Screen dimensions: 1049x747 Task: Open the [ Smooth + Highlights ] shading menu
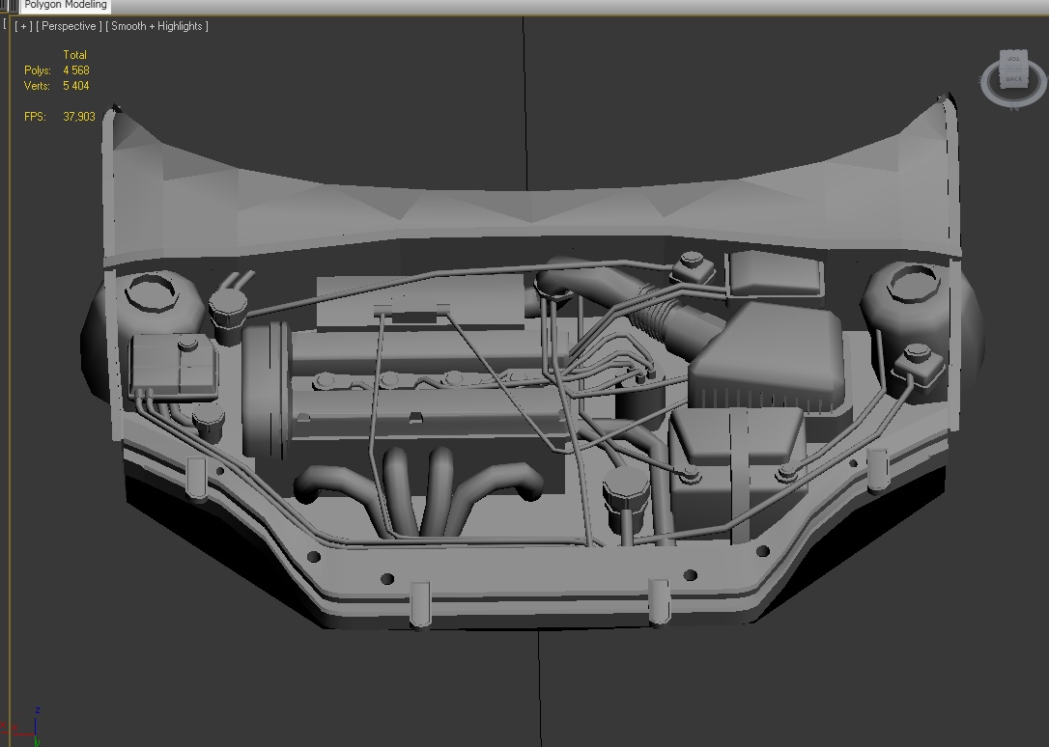coord(156,26)
